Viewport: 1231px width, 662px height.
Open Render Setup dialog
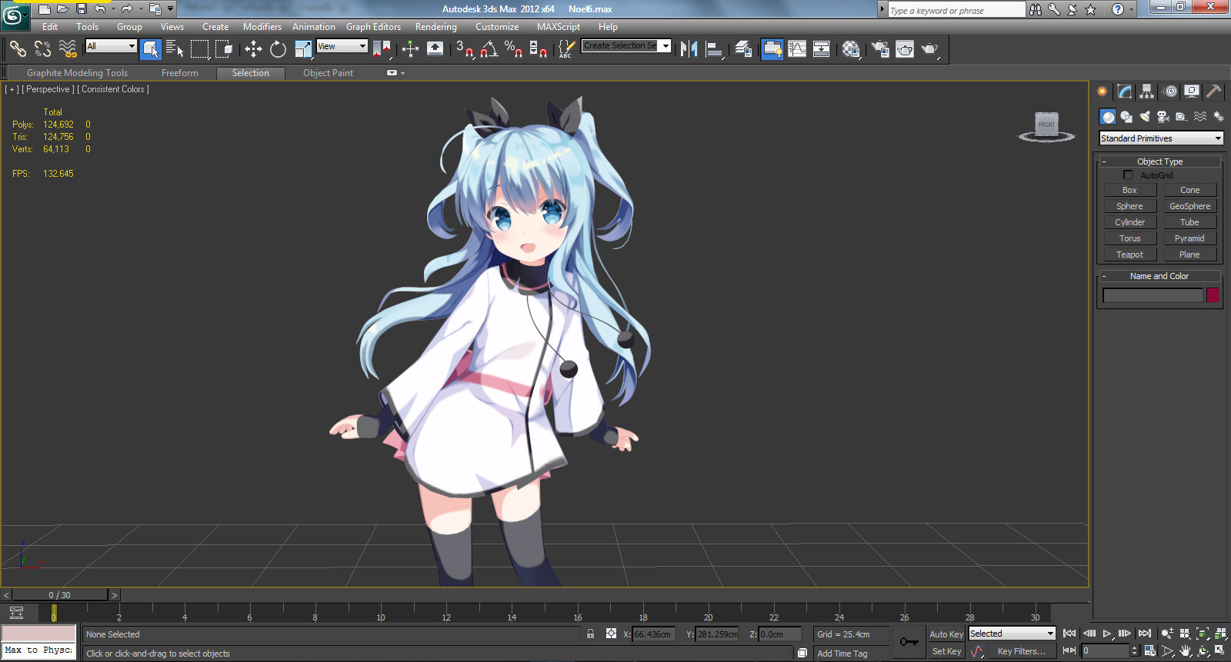880,49
